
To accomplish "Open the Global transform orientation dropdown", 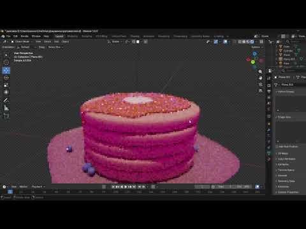I will 115,42.
